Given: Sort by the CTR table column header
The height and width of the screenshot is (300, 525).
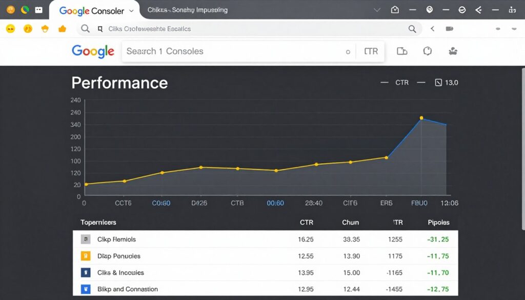Looking at the screenshot, I should (x=307, y=223).
